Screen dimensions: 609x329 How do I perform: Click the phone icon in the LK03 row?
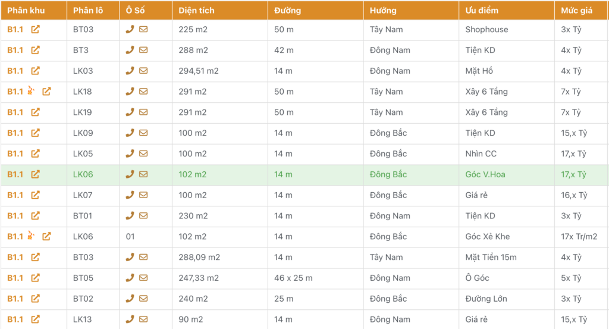point(130,71)
